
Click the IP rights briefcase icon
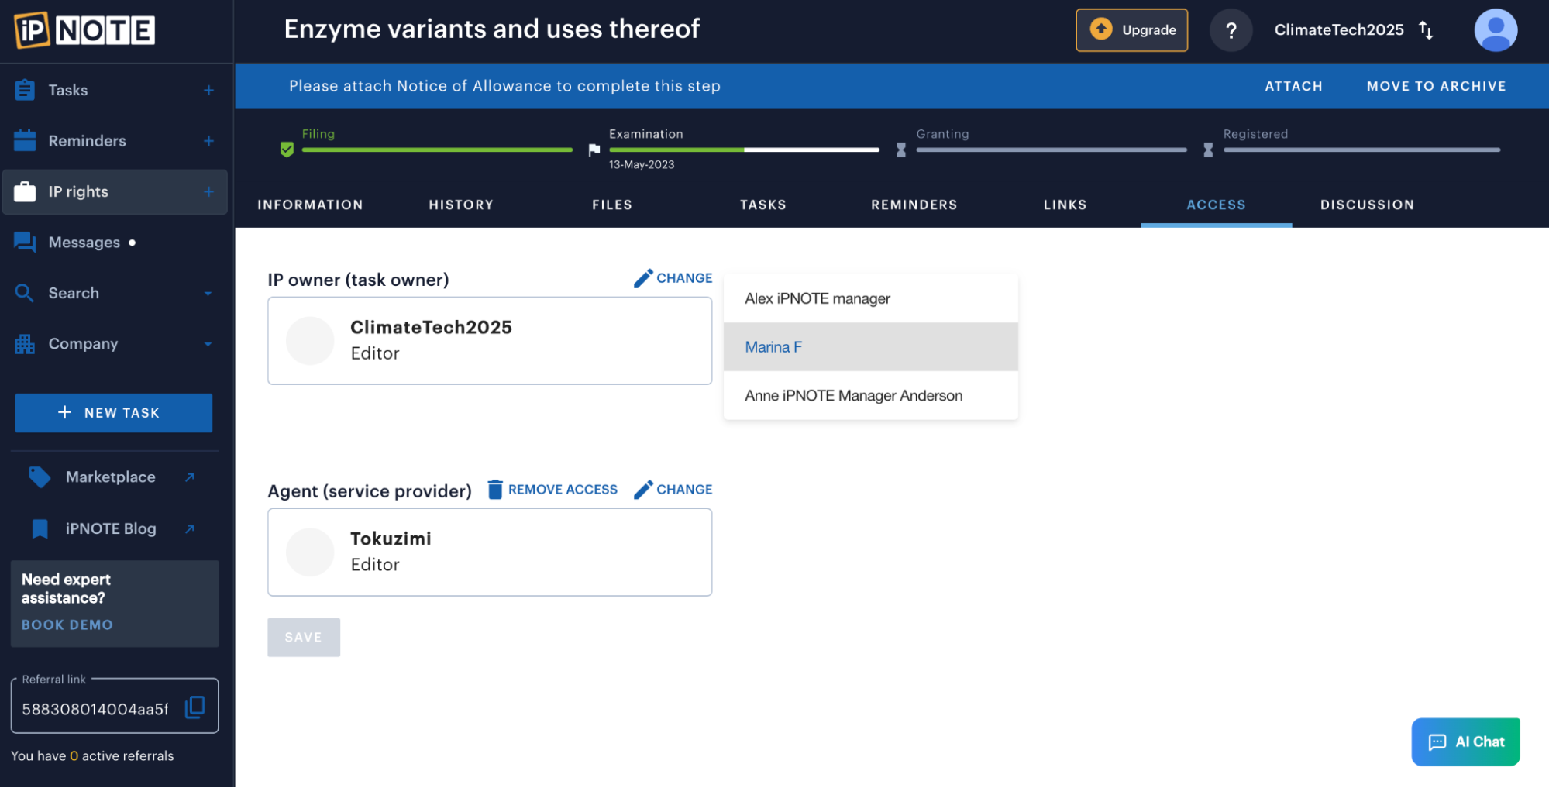25,191
